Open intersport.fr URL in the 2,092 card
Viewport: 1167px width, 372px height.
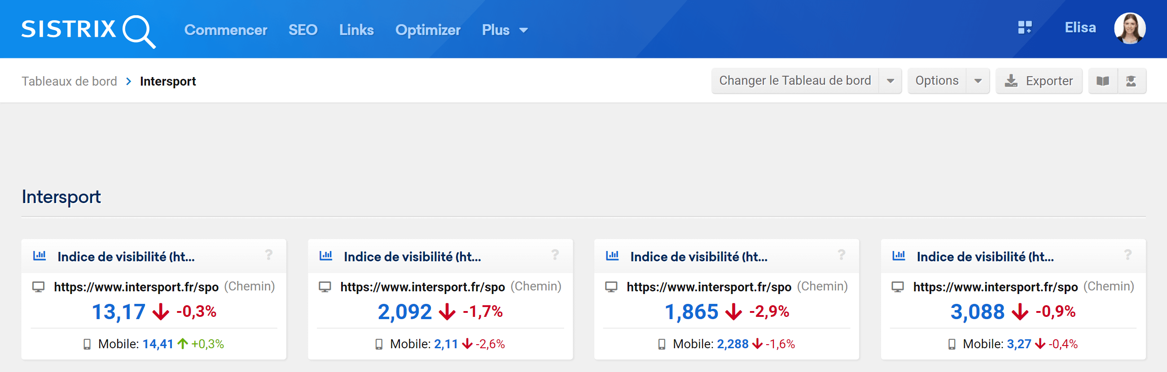coord(423,287)
